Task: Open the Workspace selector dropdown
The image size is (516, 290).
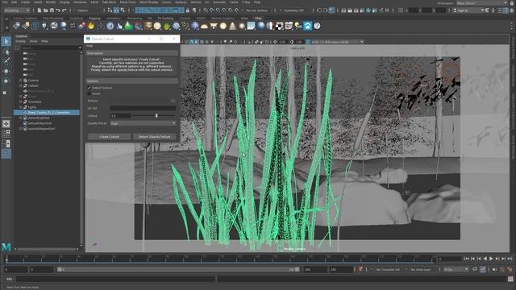Action: (x=483, y=3)
